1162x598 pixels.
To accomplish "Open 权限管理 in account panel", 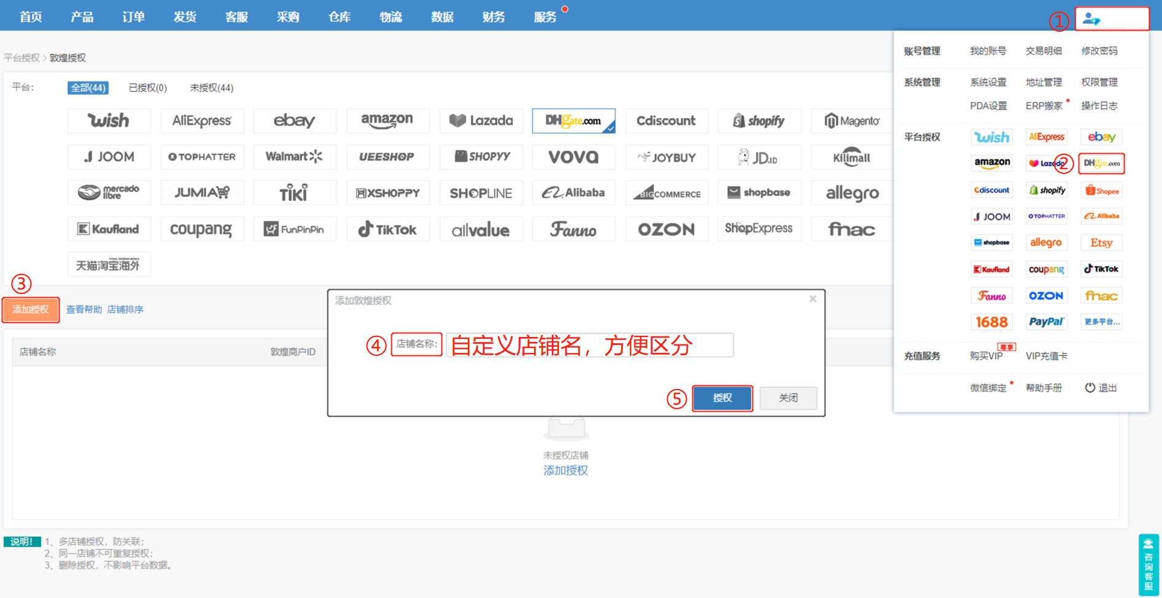I will coord(1099,82).
